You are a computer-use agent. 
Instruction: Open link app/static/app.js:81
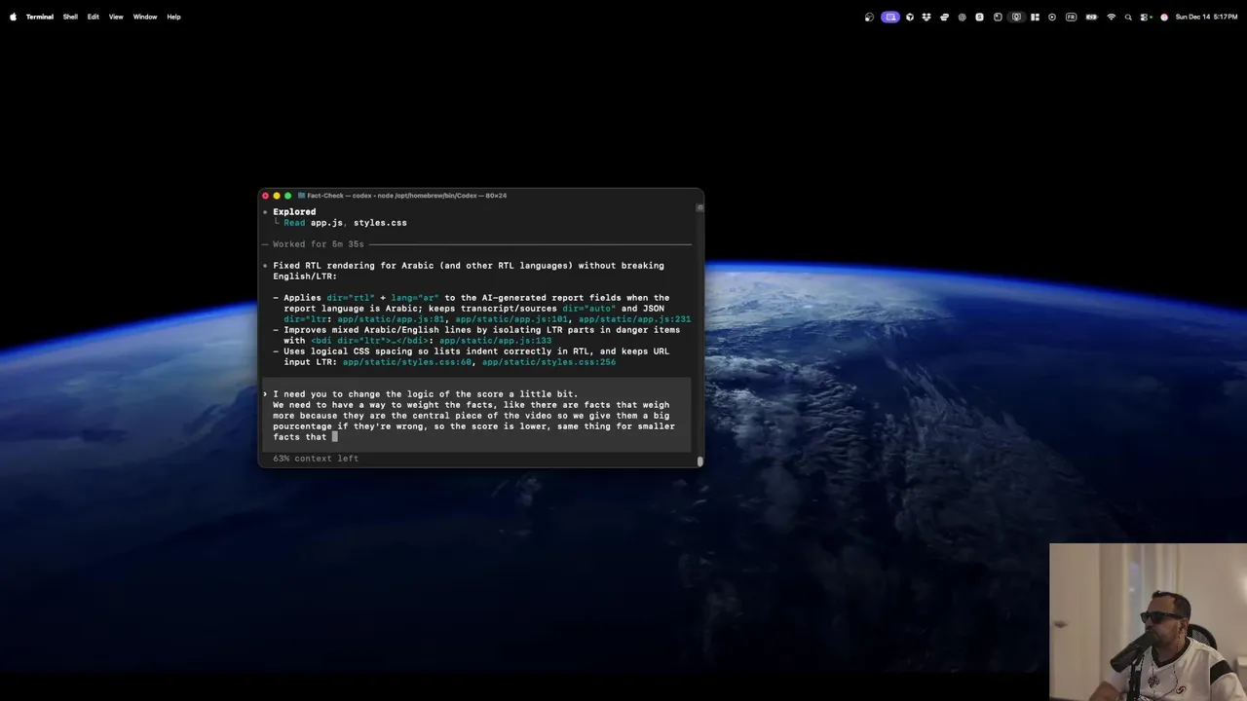tap(391, 319)
